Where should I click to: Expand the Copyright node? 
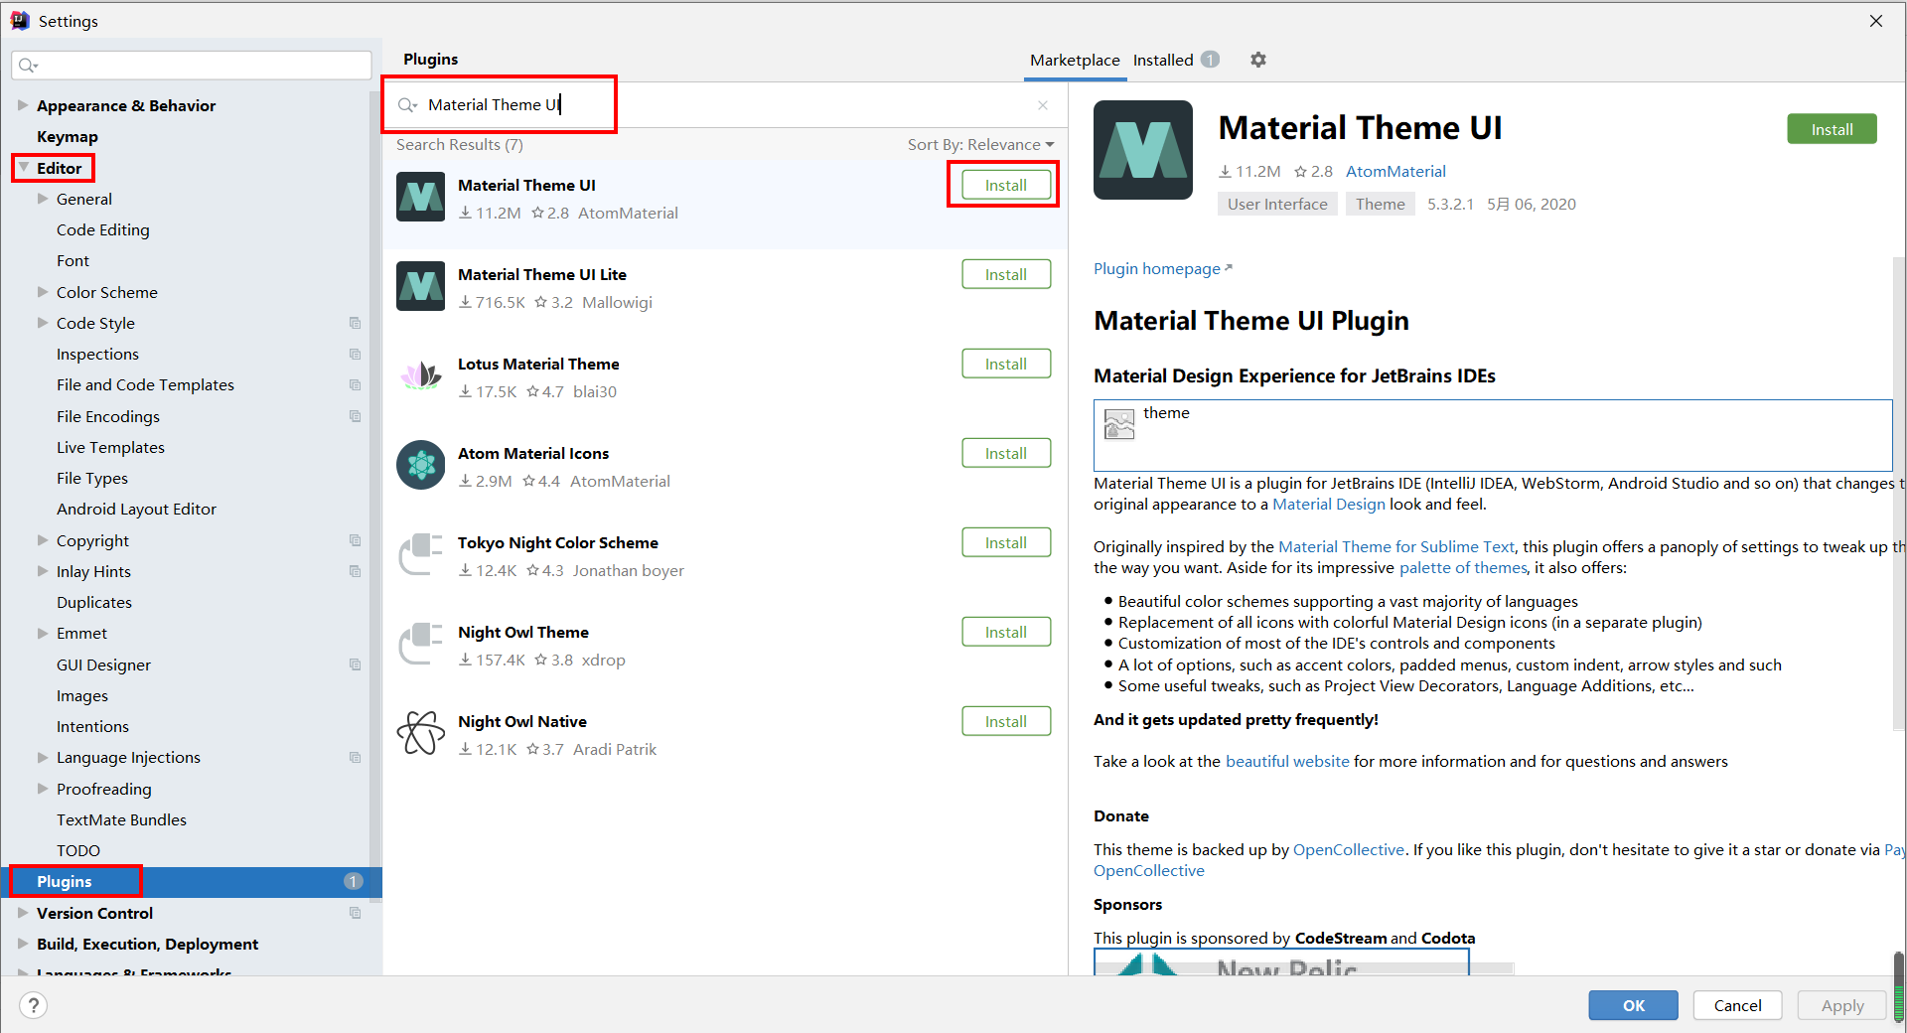coord(43,540)
